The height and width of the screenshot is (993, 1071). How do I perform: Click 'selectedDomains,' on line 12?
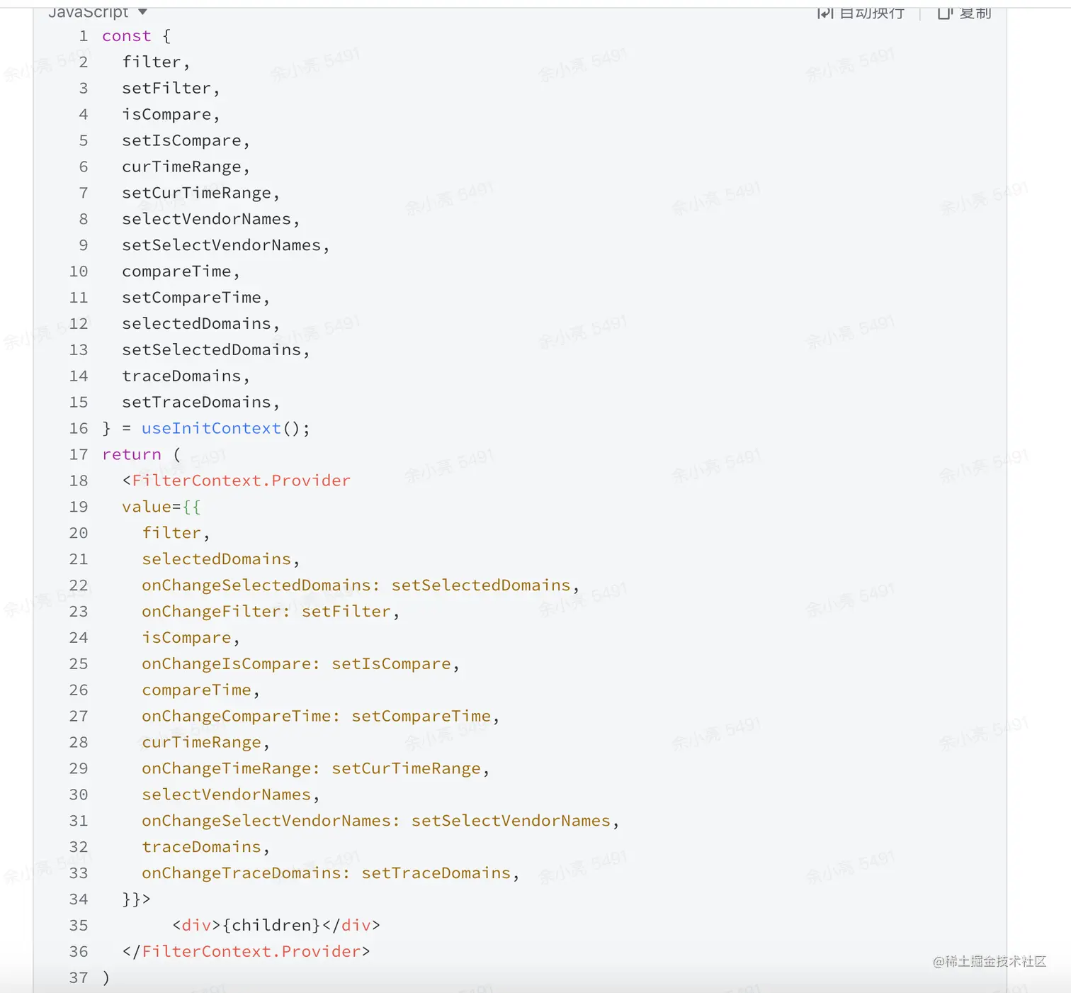click(x=200, y=324)
